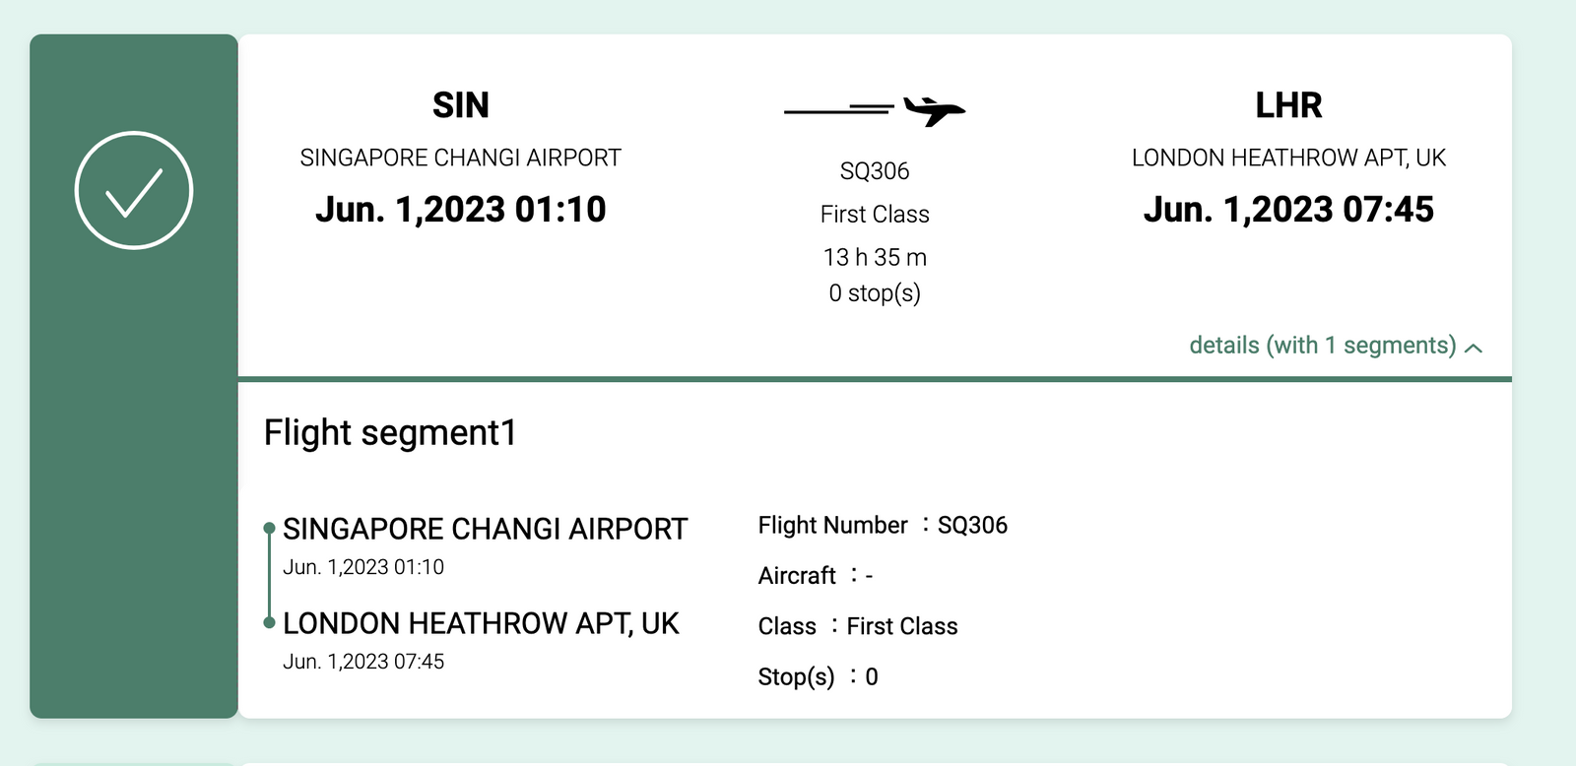
Task: Click the SQ306 flight number under plane
Action: [875, 171]
